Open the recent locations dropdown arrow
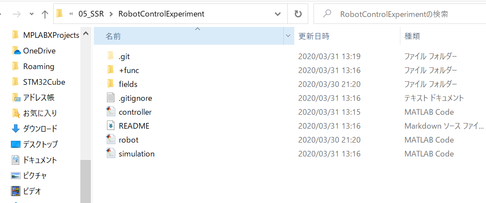486x203 pixels. [31, 14]
